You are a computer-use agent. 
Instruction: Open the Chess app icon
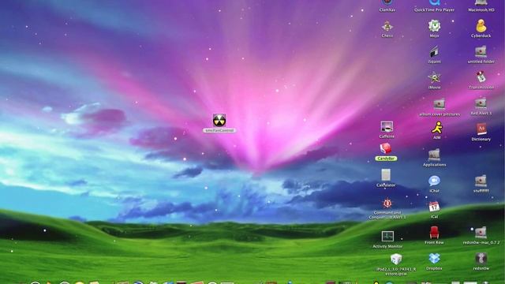[387, 26]
